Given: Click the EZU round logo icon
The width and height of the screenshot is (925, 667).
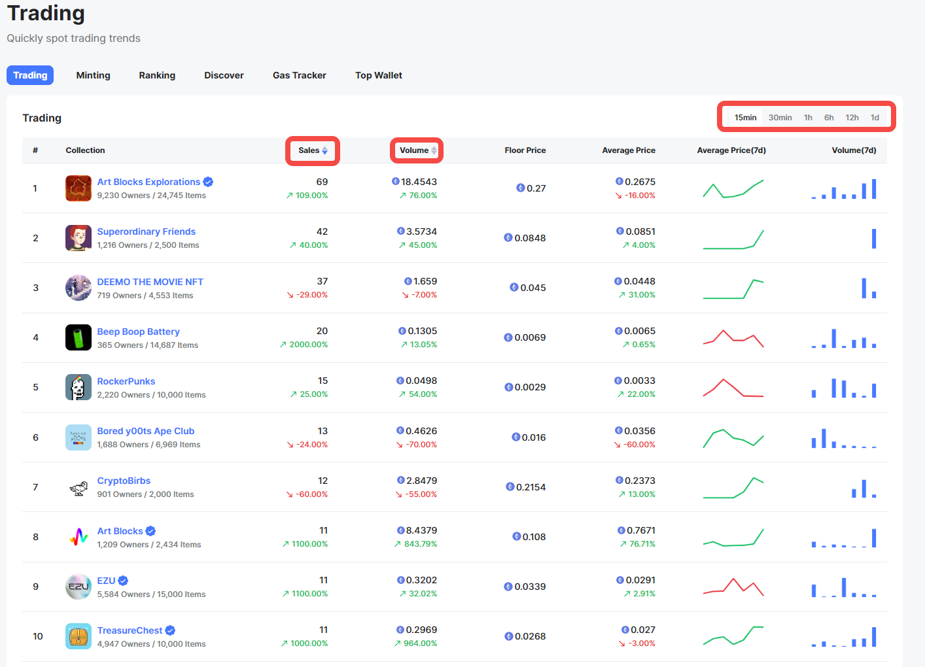Looking at the screenshot, I should click(79, 587).
